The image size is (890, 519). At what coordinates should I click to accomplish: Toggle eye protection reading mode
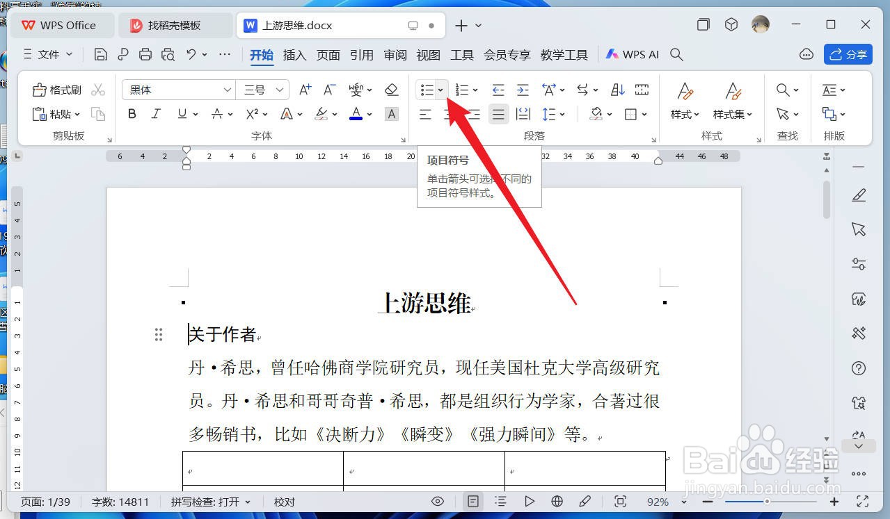(437, 501)
